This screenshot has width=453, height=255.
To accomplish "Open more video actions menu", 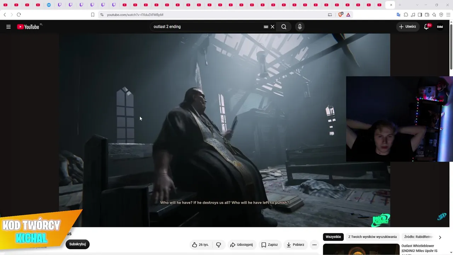I will click(314, 245).
